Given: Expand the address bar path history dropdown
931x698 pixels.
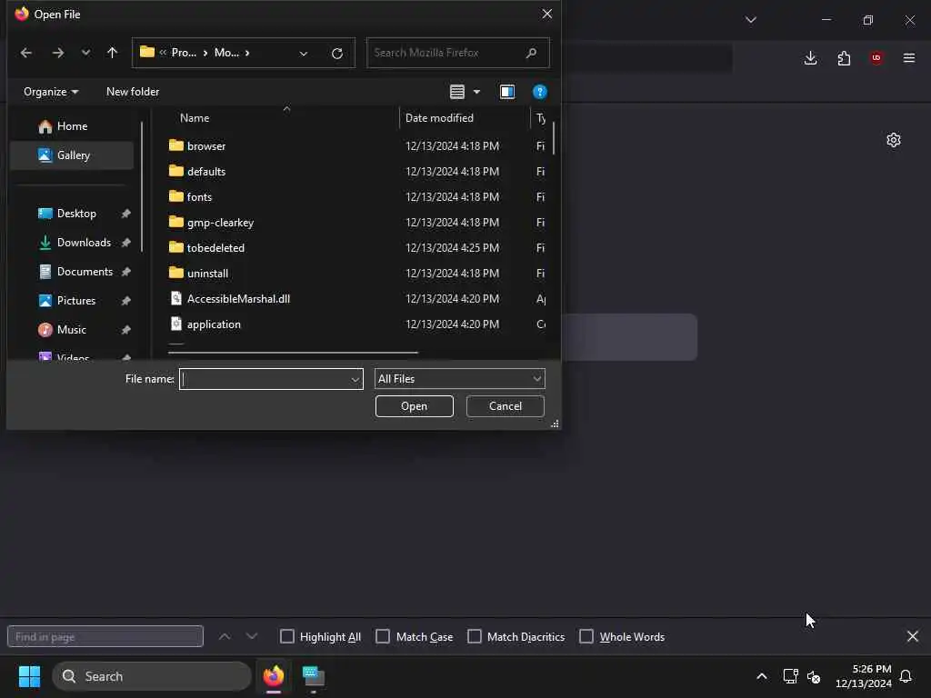Looking at the screenshot, I should click(x=304, y=54).
